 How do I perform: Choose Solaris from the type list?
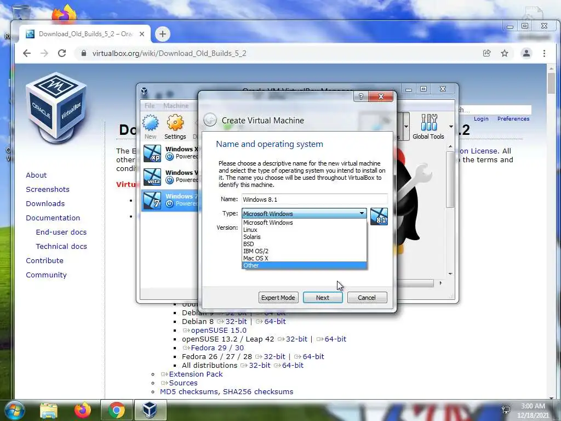(304, 237)
